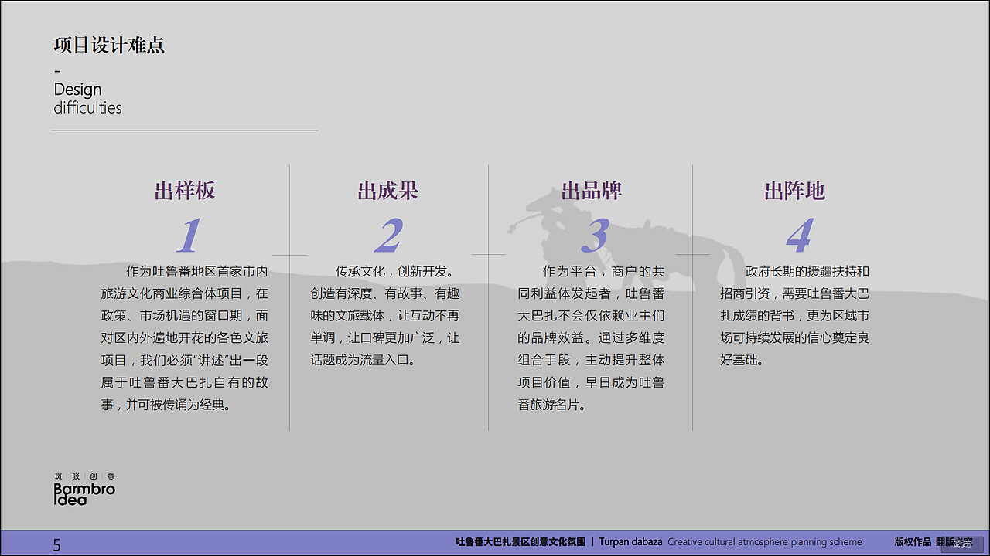Click the divider line under the slide title
Screen dimensions: 990x556
[186, 130]
